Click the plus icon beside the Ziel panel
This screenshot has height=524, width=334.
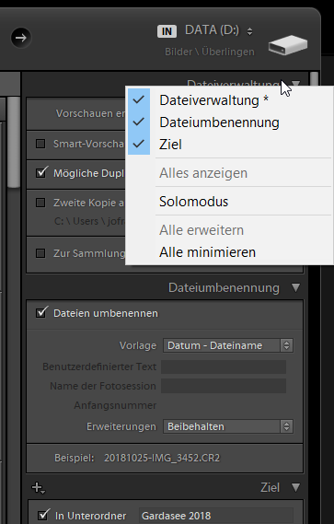tap(38, 487)
